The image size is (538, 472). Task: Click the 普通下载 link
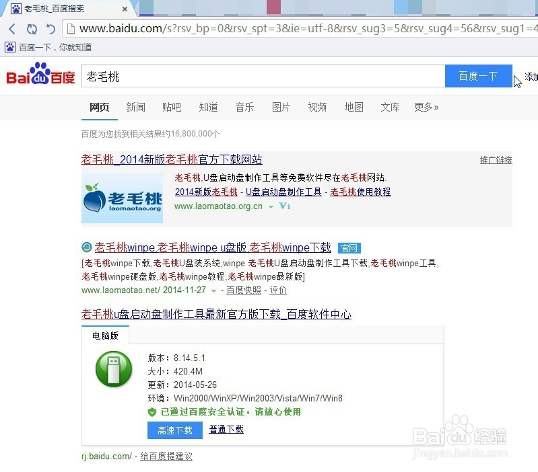[226, 430]
